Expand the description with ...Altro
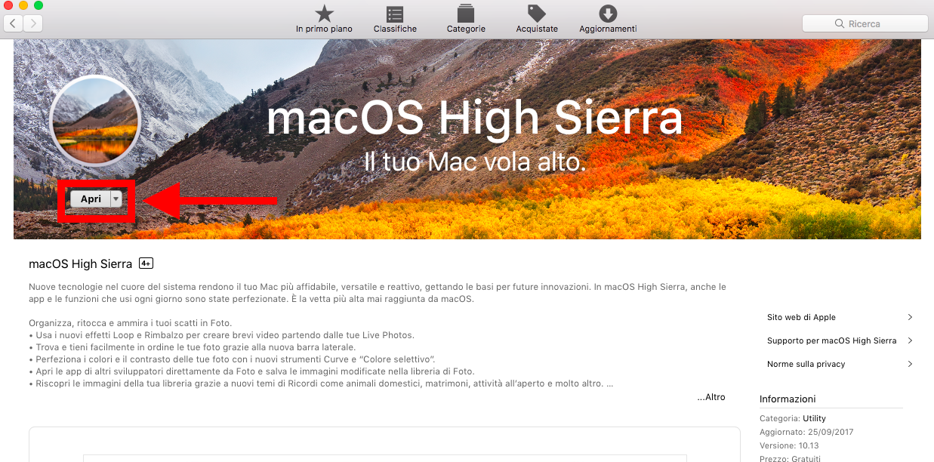 711,397
